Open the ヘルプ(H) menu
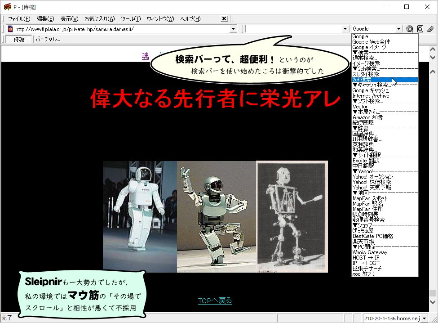Viewport: 438px width, 323px height. pos(190,19)
